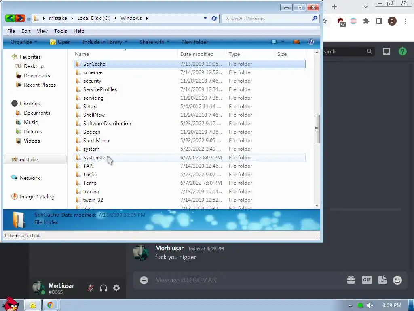The width and height of the screenshot is (414, 311).
Task: Open Discord inbox icon
Action: click(386, 51)
